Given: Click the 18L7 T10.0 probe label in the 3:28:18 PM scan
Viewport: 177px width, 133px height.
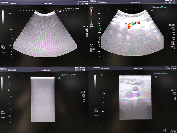Looking at the screenshot, I should (96, 110).
